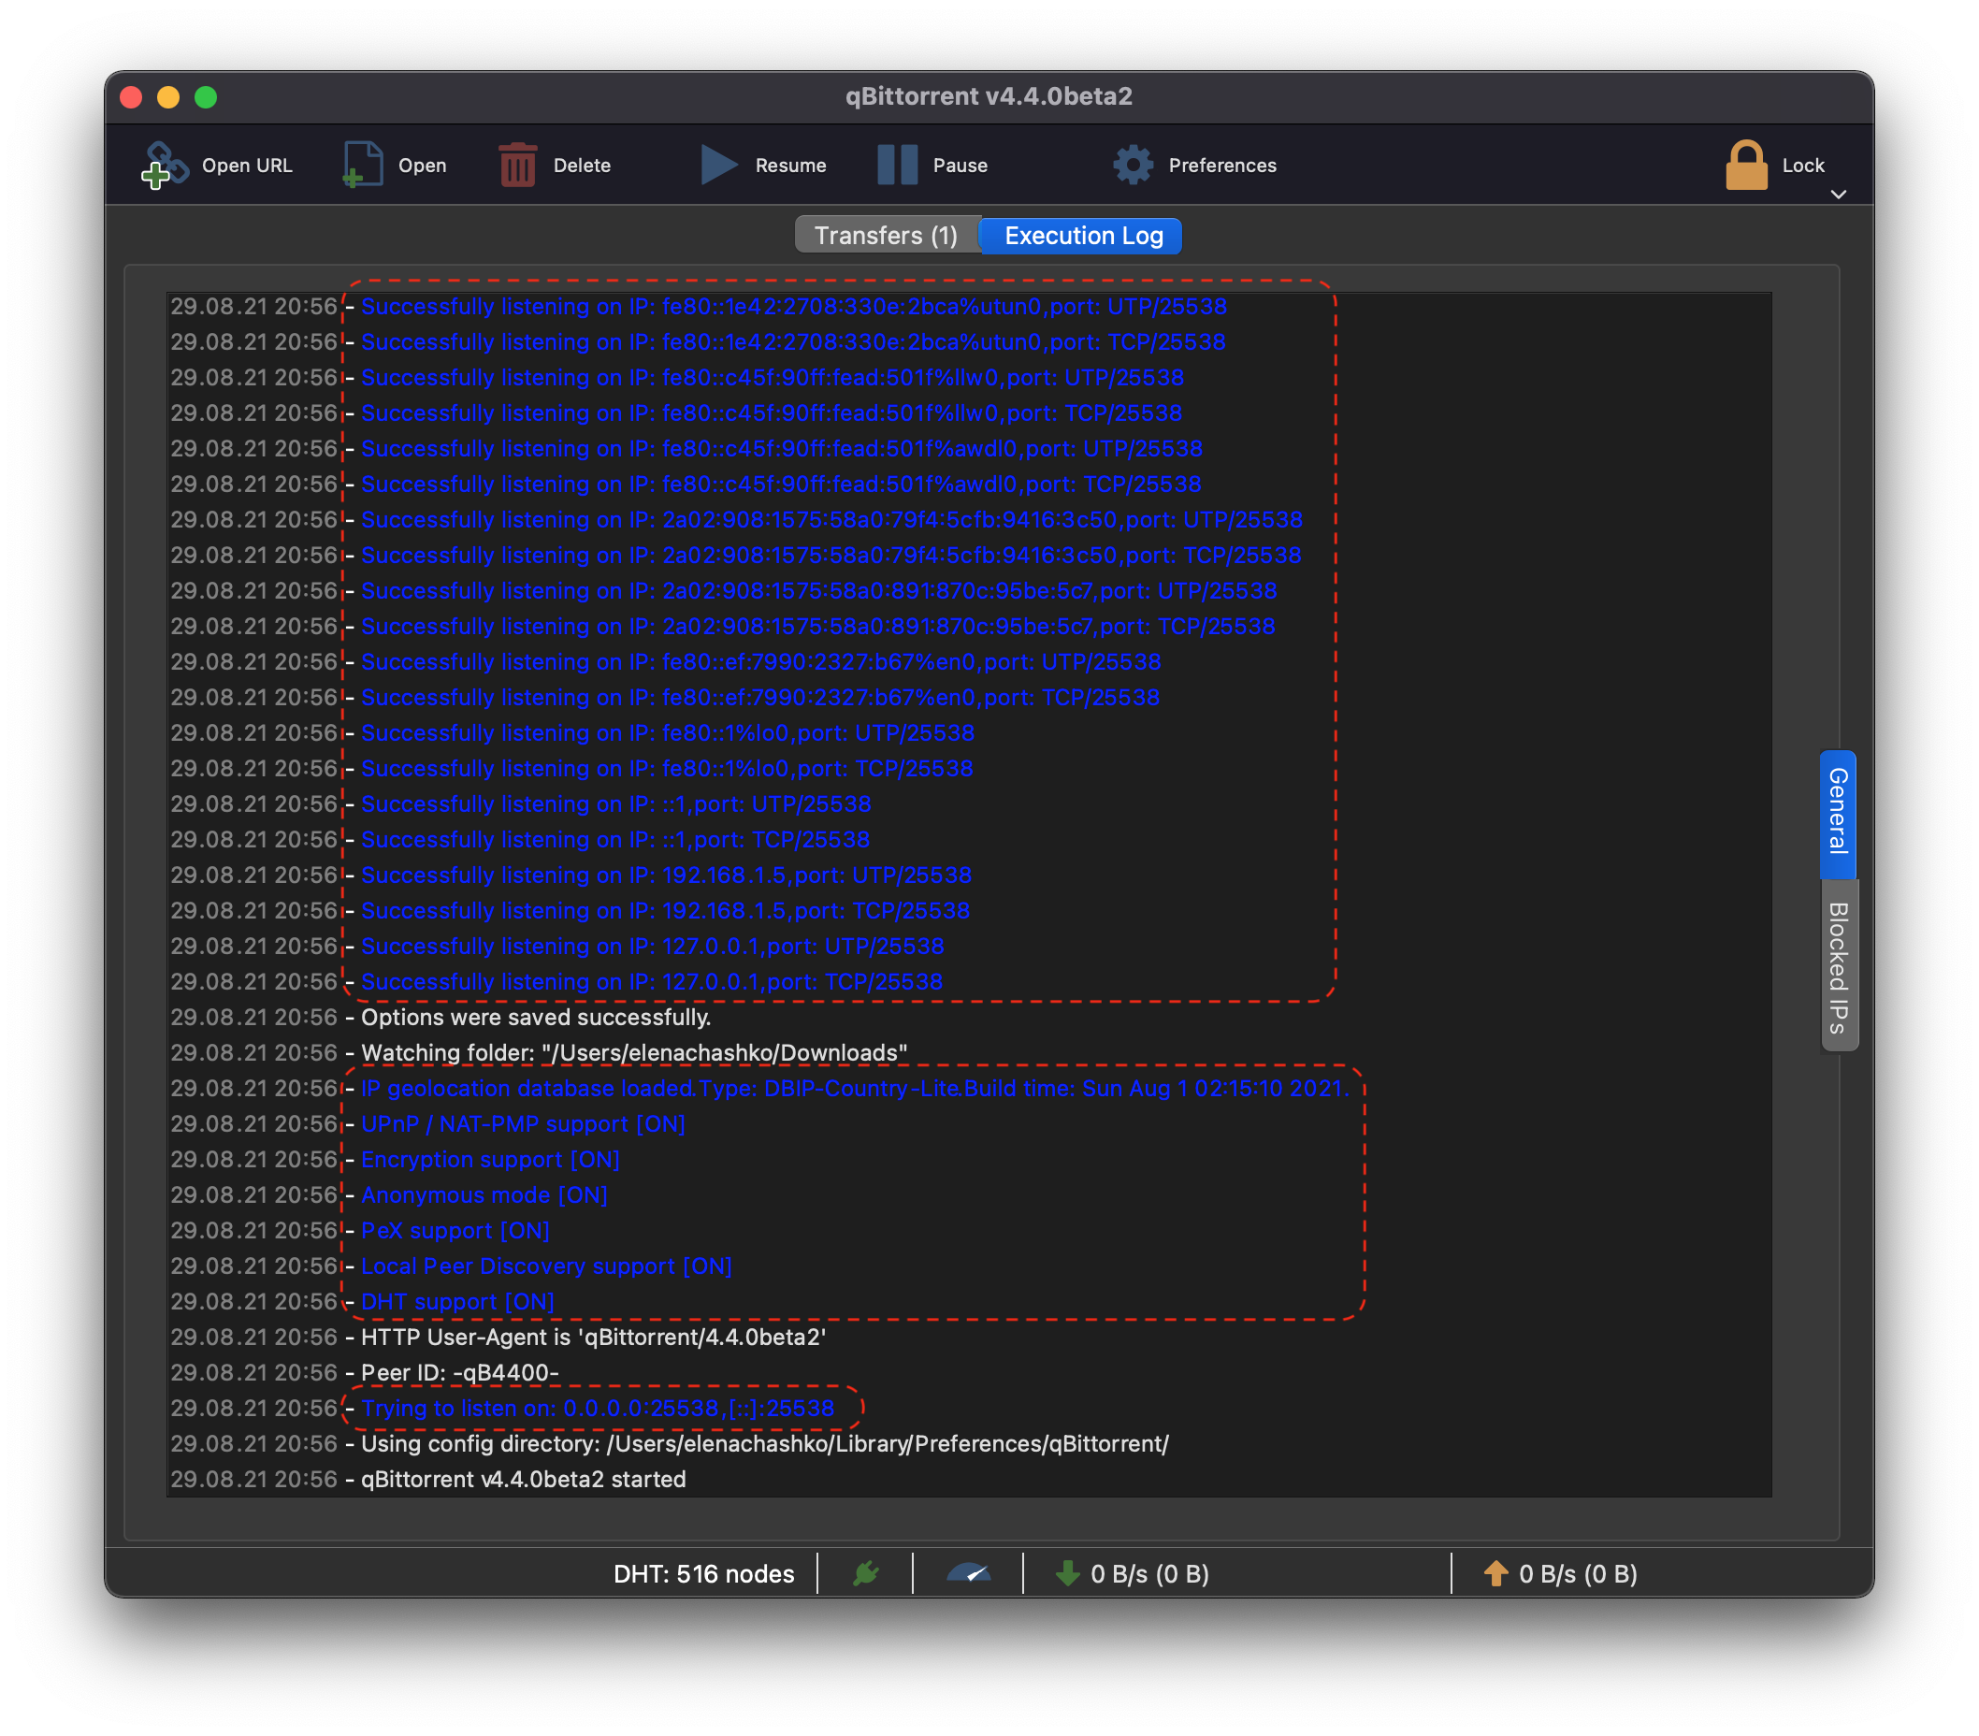Click the green connection status plug icon

coord(865,1573)
